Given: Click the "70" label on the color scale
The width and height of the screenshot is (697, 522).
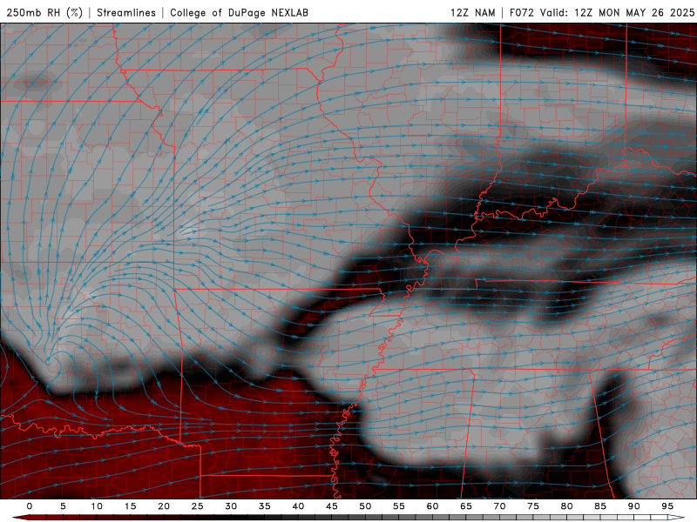Looking at the screenshot, I should (x=499, y=506).
